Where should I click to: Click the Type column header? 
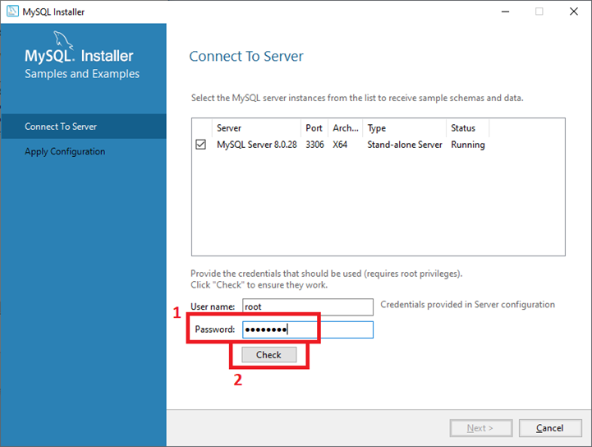[405, 128]
